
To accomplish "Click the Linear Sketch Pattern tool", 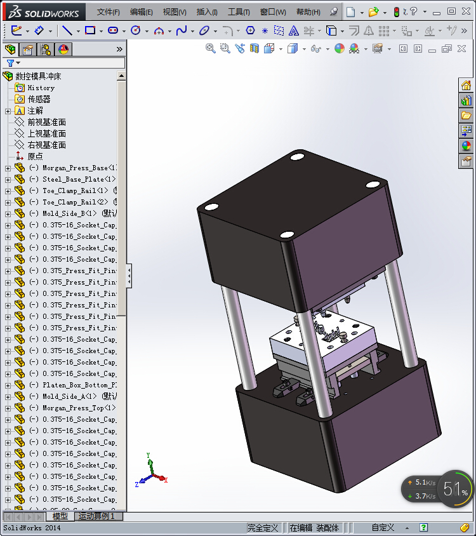I will tap(384, 30).
